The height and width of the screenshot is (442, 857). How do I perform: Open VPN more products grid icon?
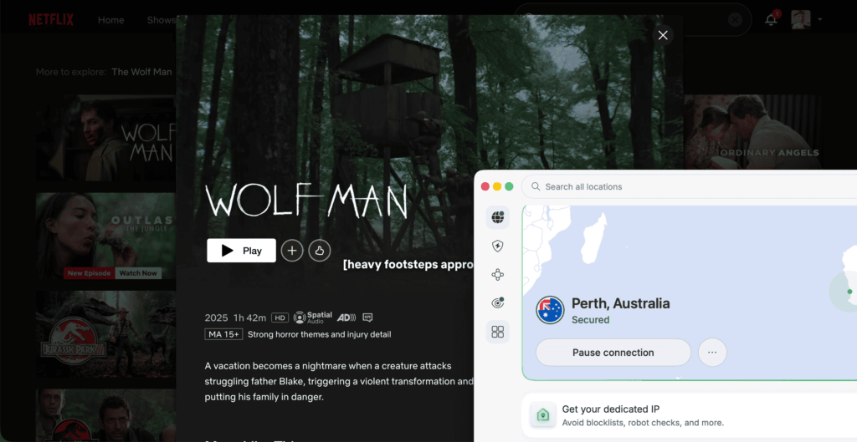(x=497, y=332)
